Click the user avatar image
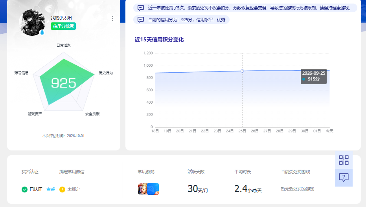This screenshot has width=366, height=207. (x=32, y=22)
